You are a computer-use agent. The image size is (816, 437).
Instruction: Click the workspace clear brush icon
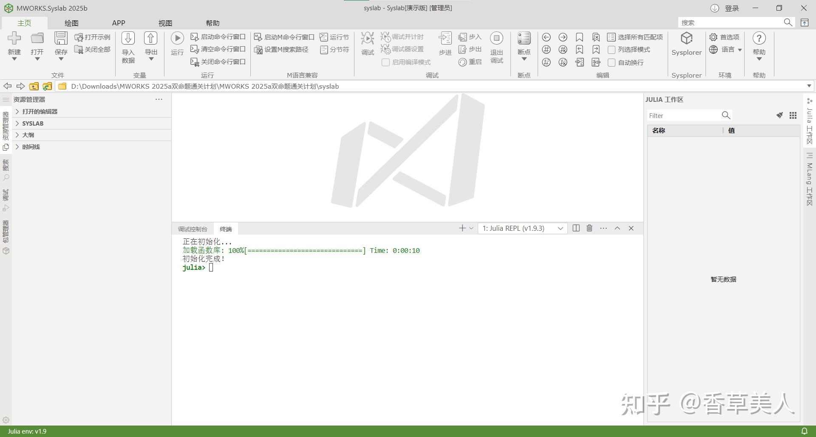click(779, 115)
